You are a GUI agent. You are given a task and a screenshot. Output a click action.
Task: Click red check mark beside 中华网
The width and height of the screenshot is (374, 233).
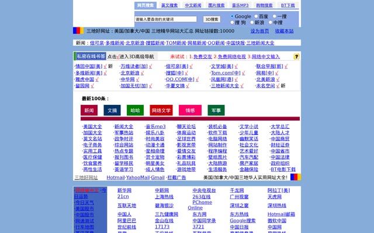[x=138, y=79]
